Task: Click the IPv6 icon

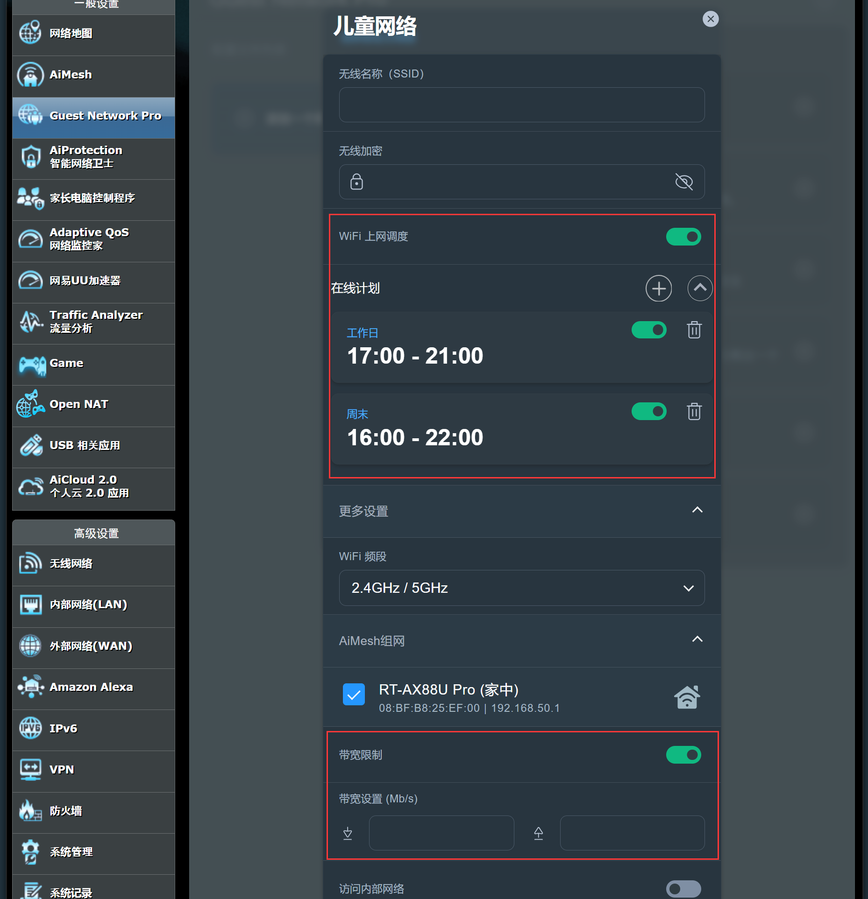Action: pyautogui.click(x=30, y=728)
